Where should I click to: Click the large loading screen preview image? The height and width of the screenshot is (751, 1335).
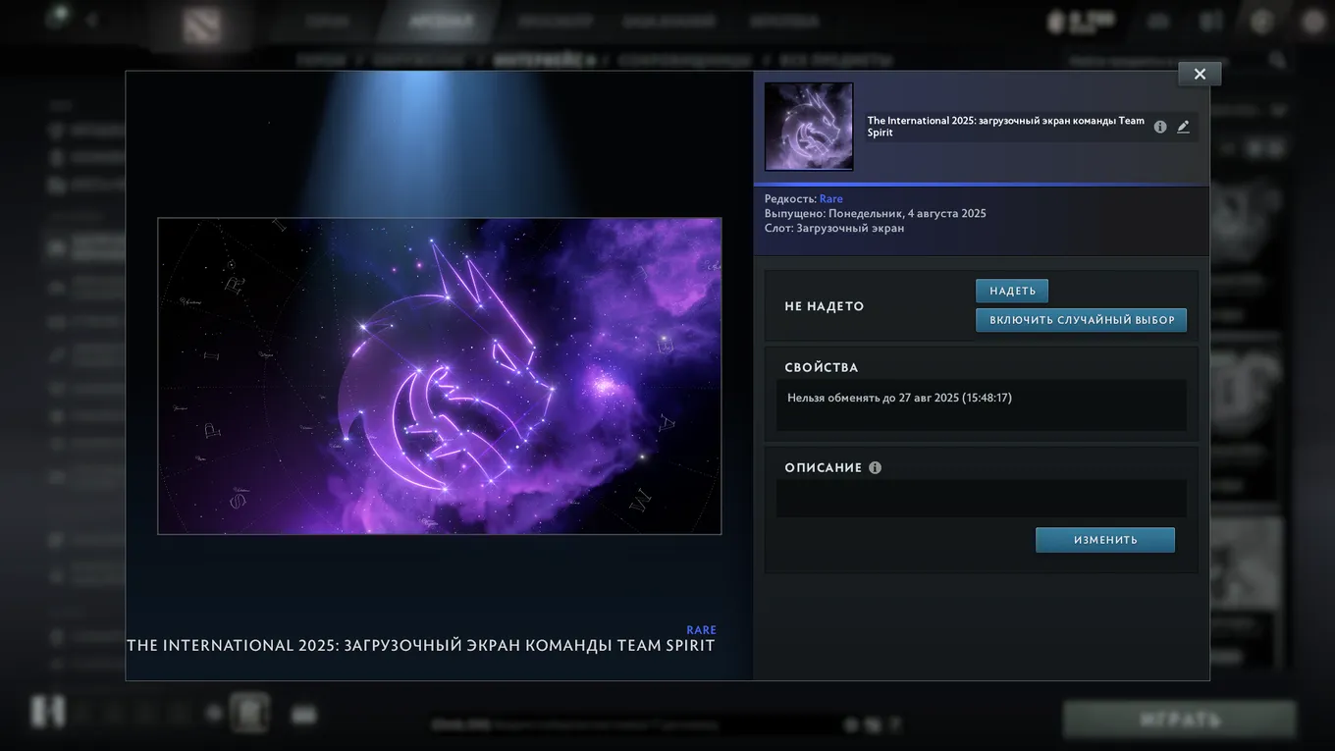click(440, 376)
